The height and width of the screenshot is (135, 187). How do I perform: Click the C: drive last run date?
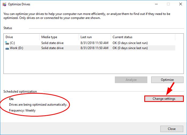pyautogui.click(x=94, y=43)
